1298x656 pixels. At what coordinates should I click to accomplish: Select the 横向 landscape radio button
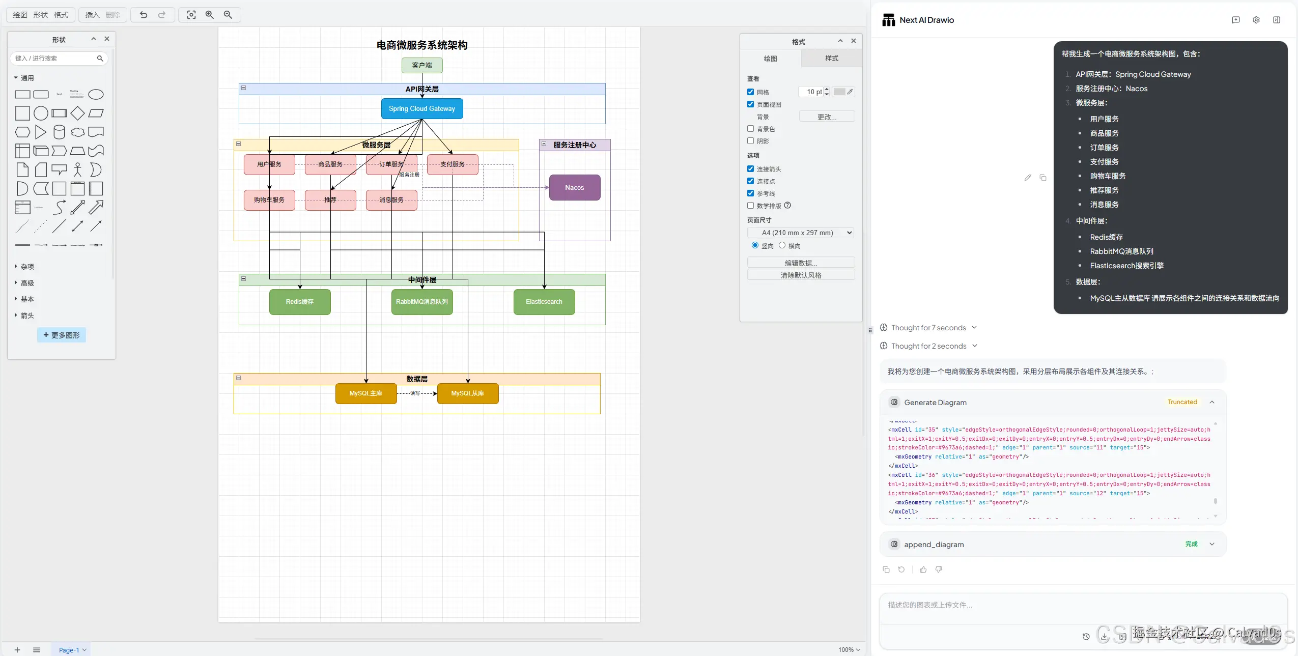(x=782, y=245)
